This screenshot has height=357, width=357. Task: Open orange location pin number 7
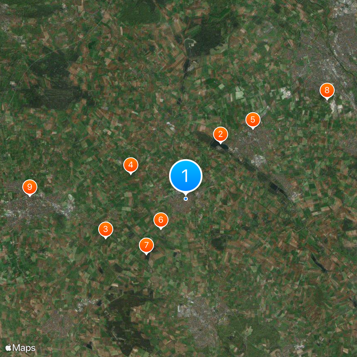[146, 245]
